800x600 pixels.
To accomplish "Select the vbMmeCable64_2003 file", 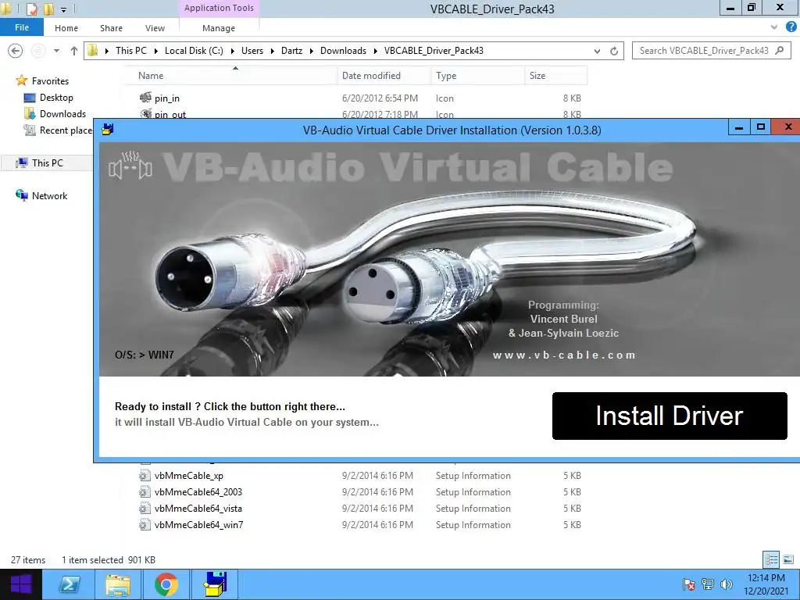I will point(198,492).
